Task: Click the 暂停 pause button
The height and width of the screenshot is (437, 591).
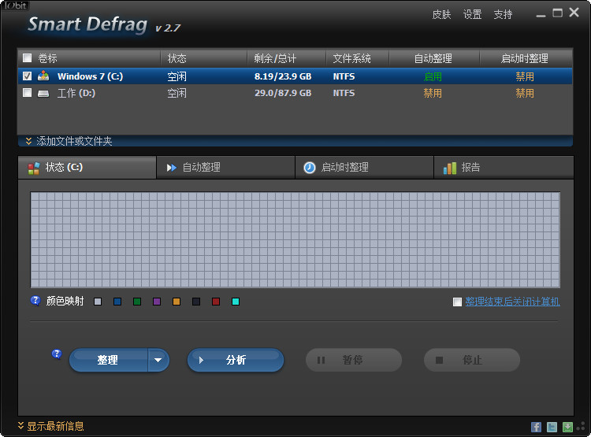Action: coord(354,360)
